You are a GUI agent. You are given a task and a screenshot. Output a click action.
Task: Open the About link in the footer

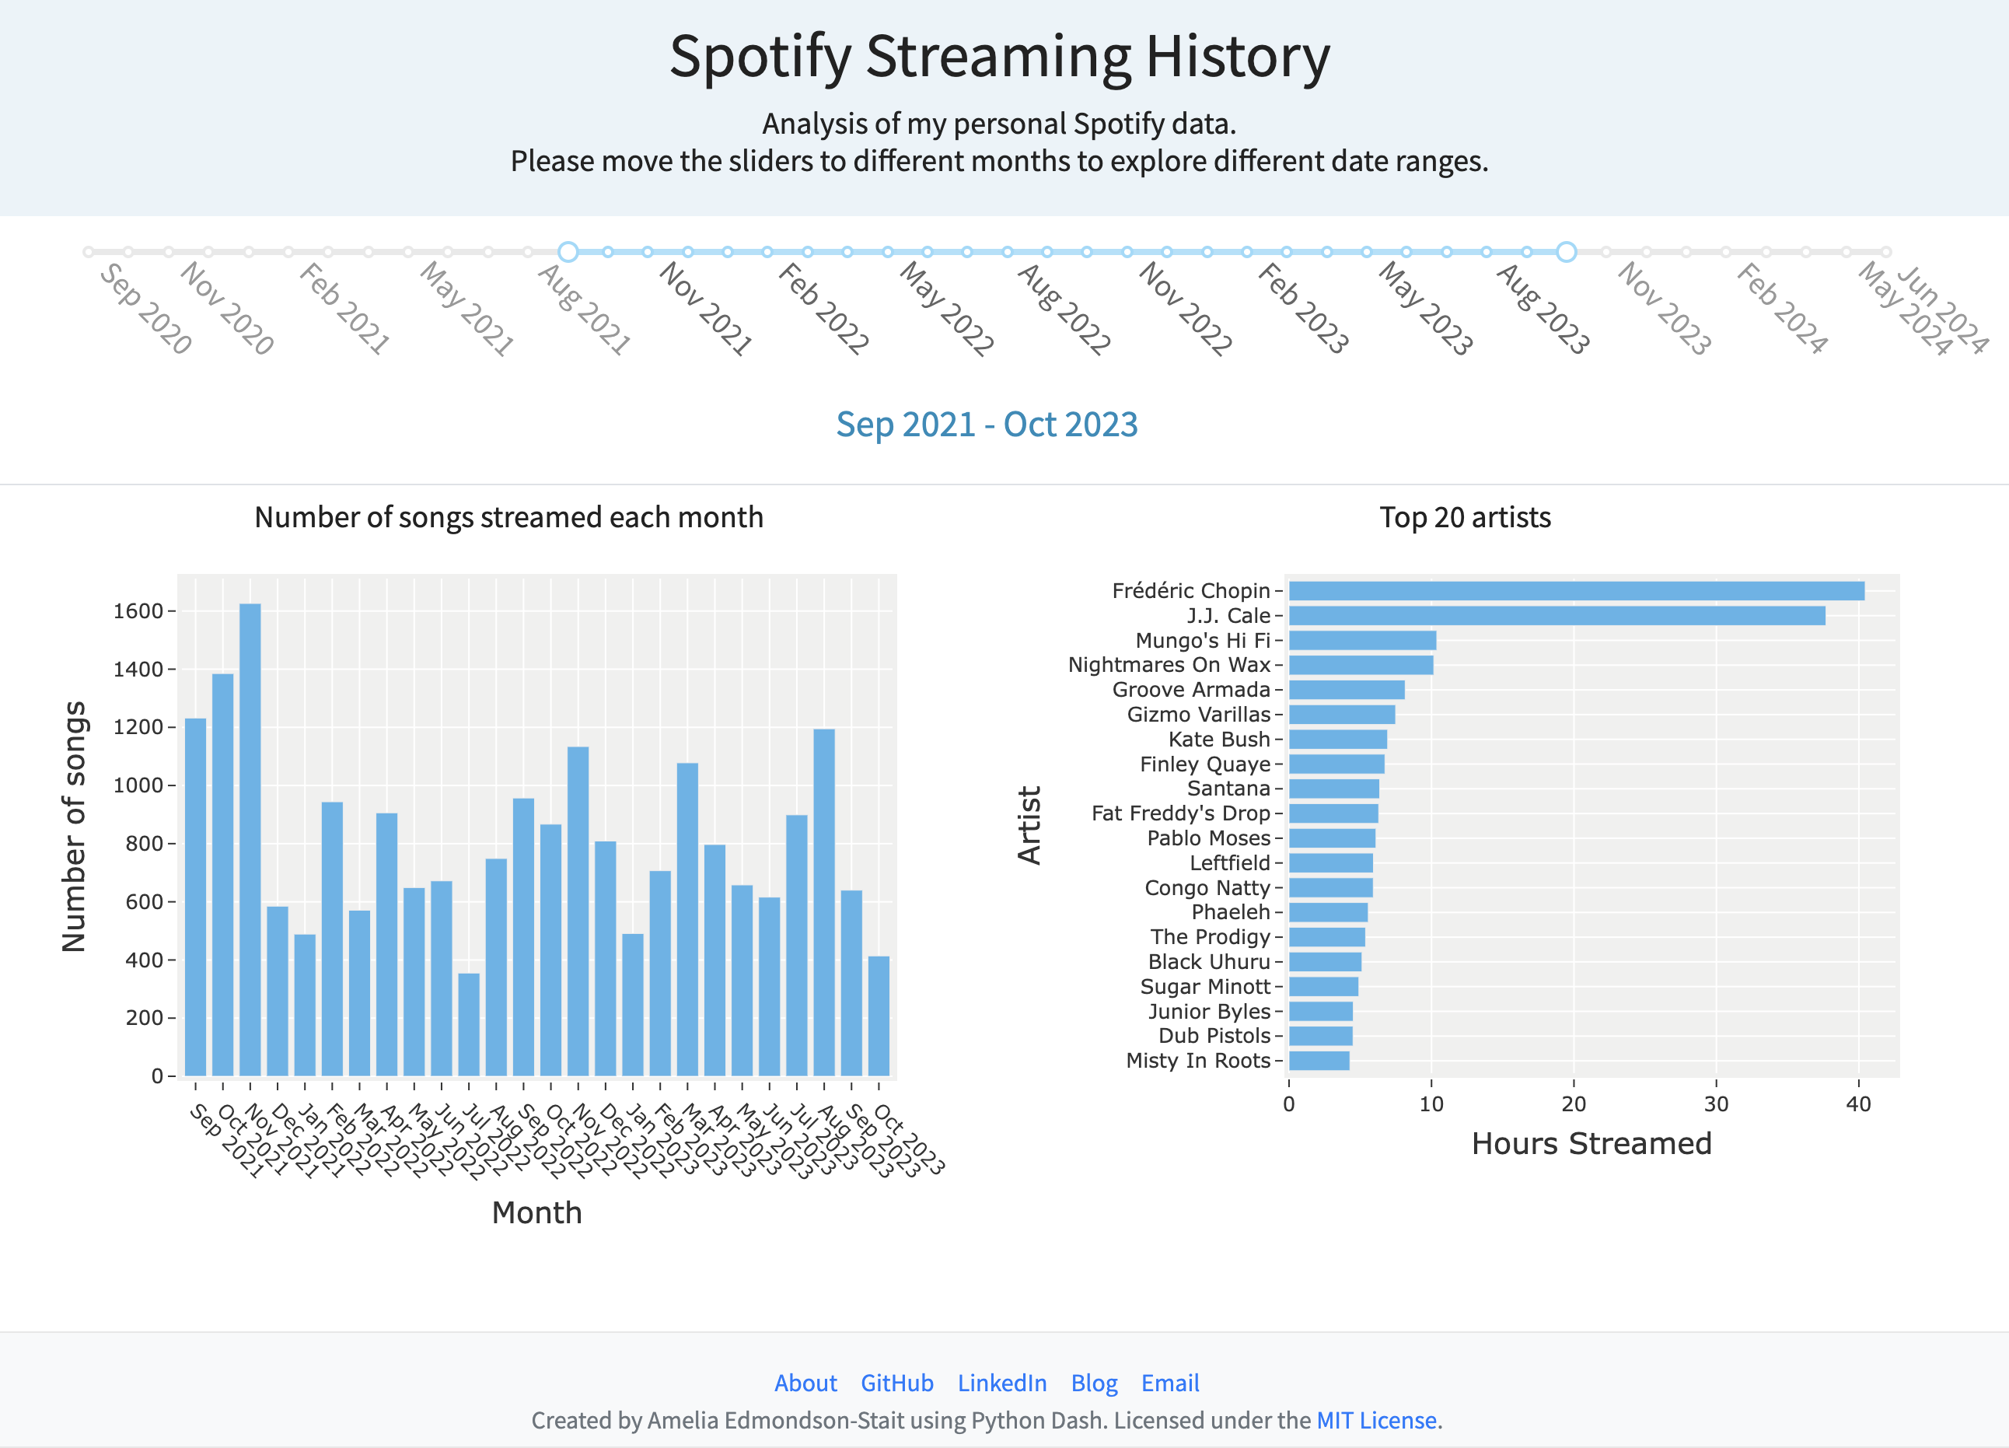(x=805, y=1383)
